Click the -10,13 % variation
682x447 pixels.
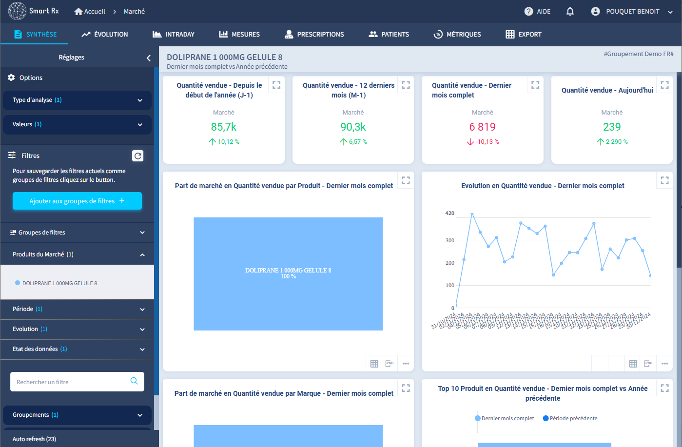pyautogui.click(x=483, y=142)
